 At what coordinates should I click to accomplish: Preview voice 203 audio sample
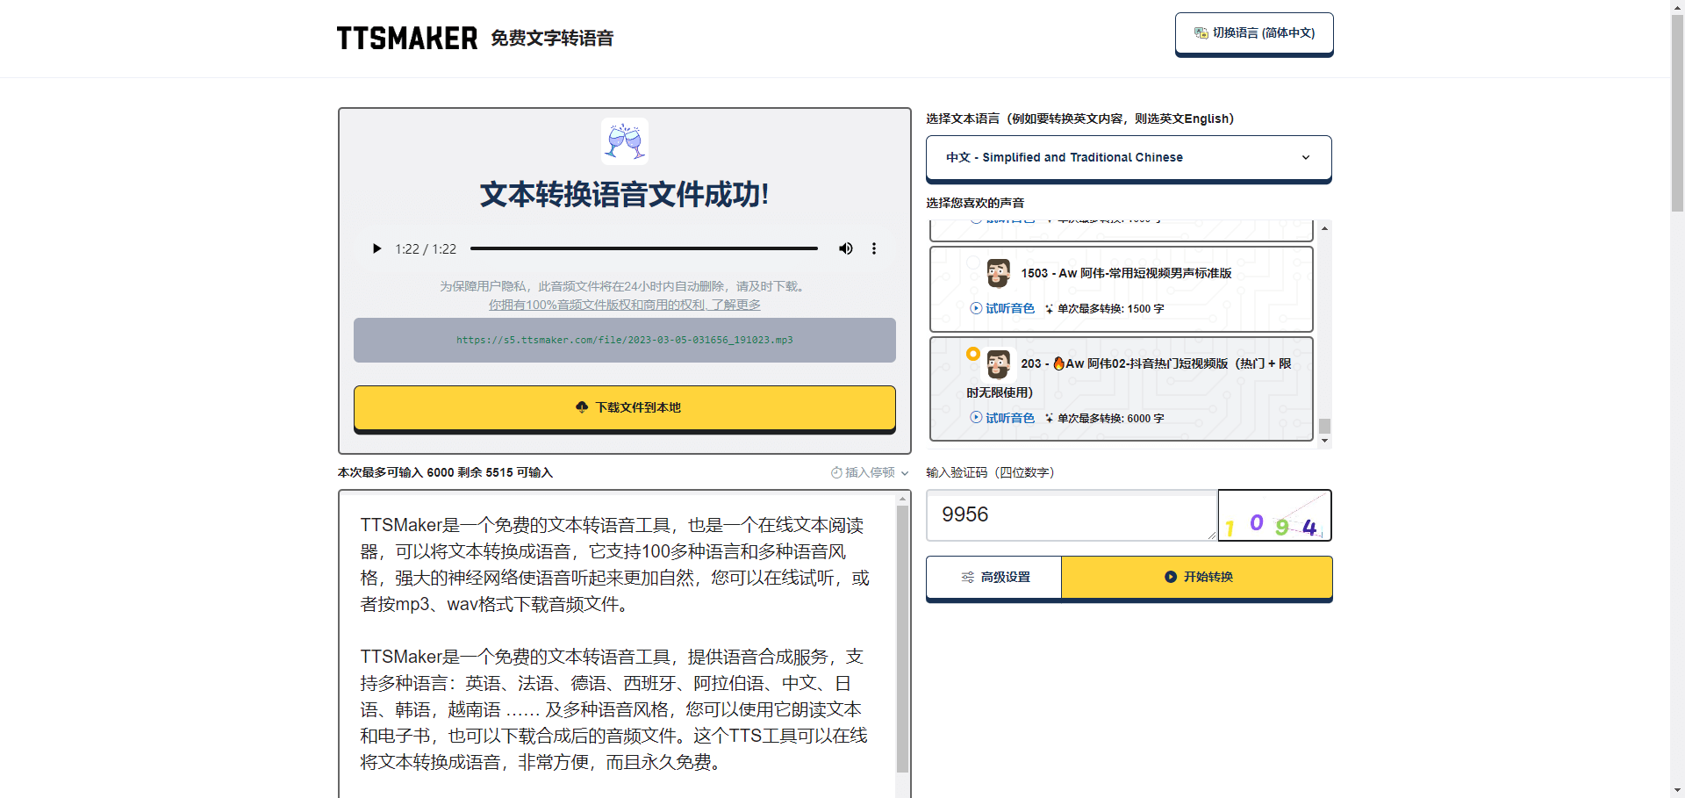click(x=1002, y=418)
